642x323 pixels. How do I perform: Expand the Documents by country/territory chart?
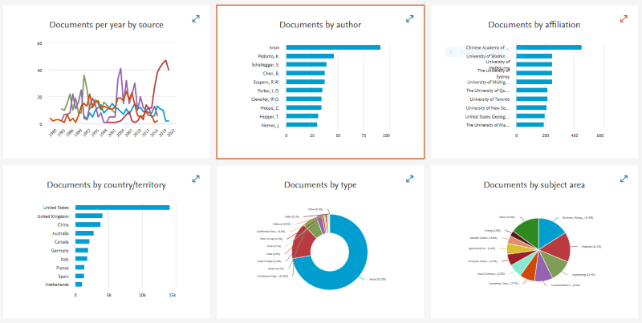[x=196, y=179]
